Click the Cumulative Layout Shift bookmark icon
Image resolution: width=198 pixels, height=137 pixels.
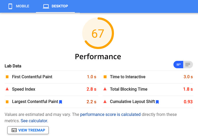pyautogui.click(x=157, y=102)
